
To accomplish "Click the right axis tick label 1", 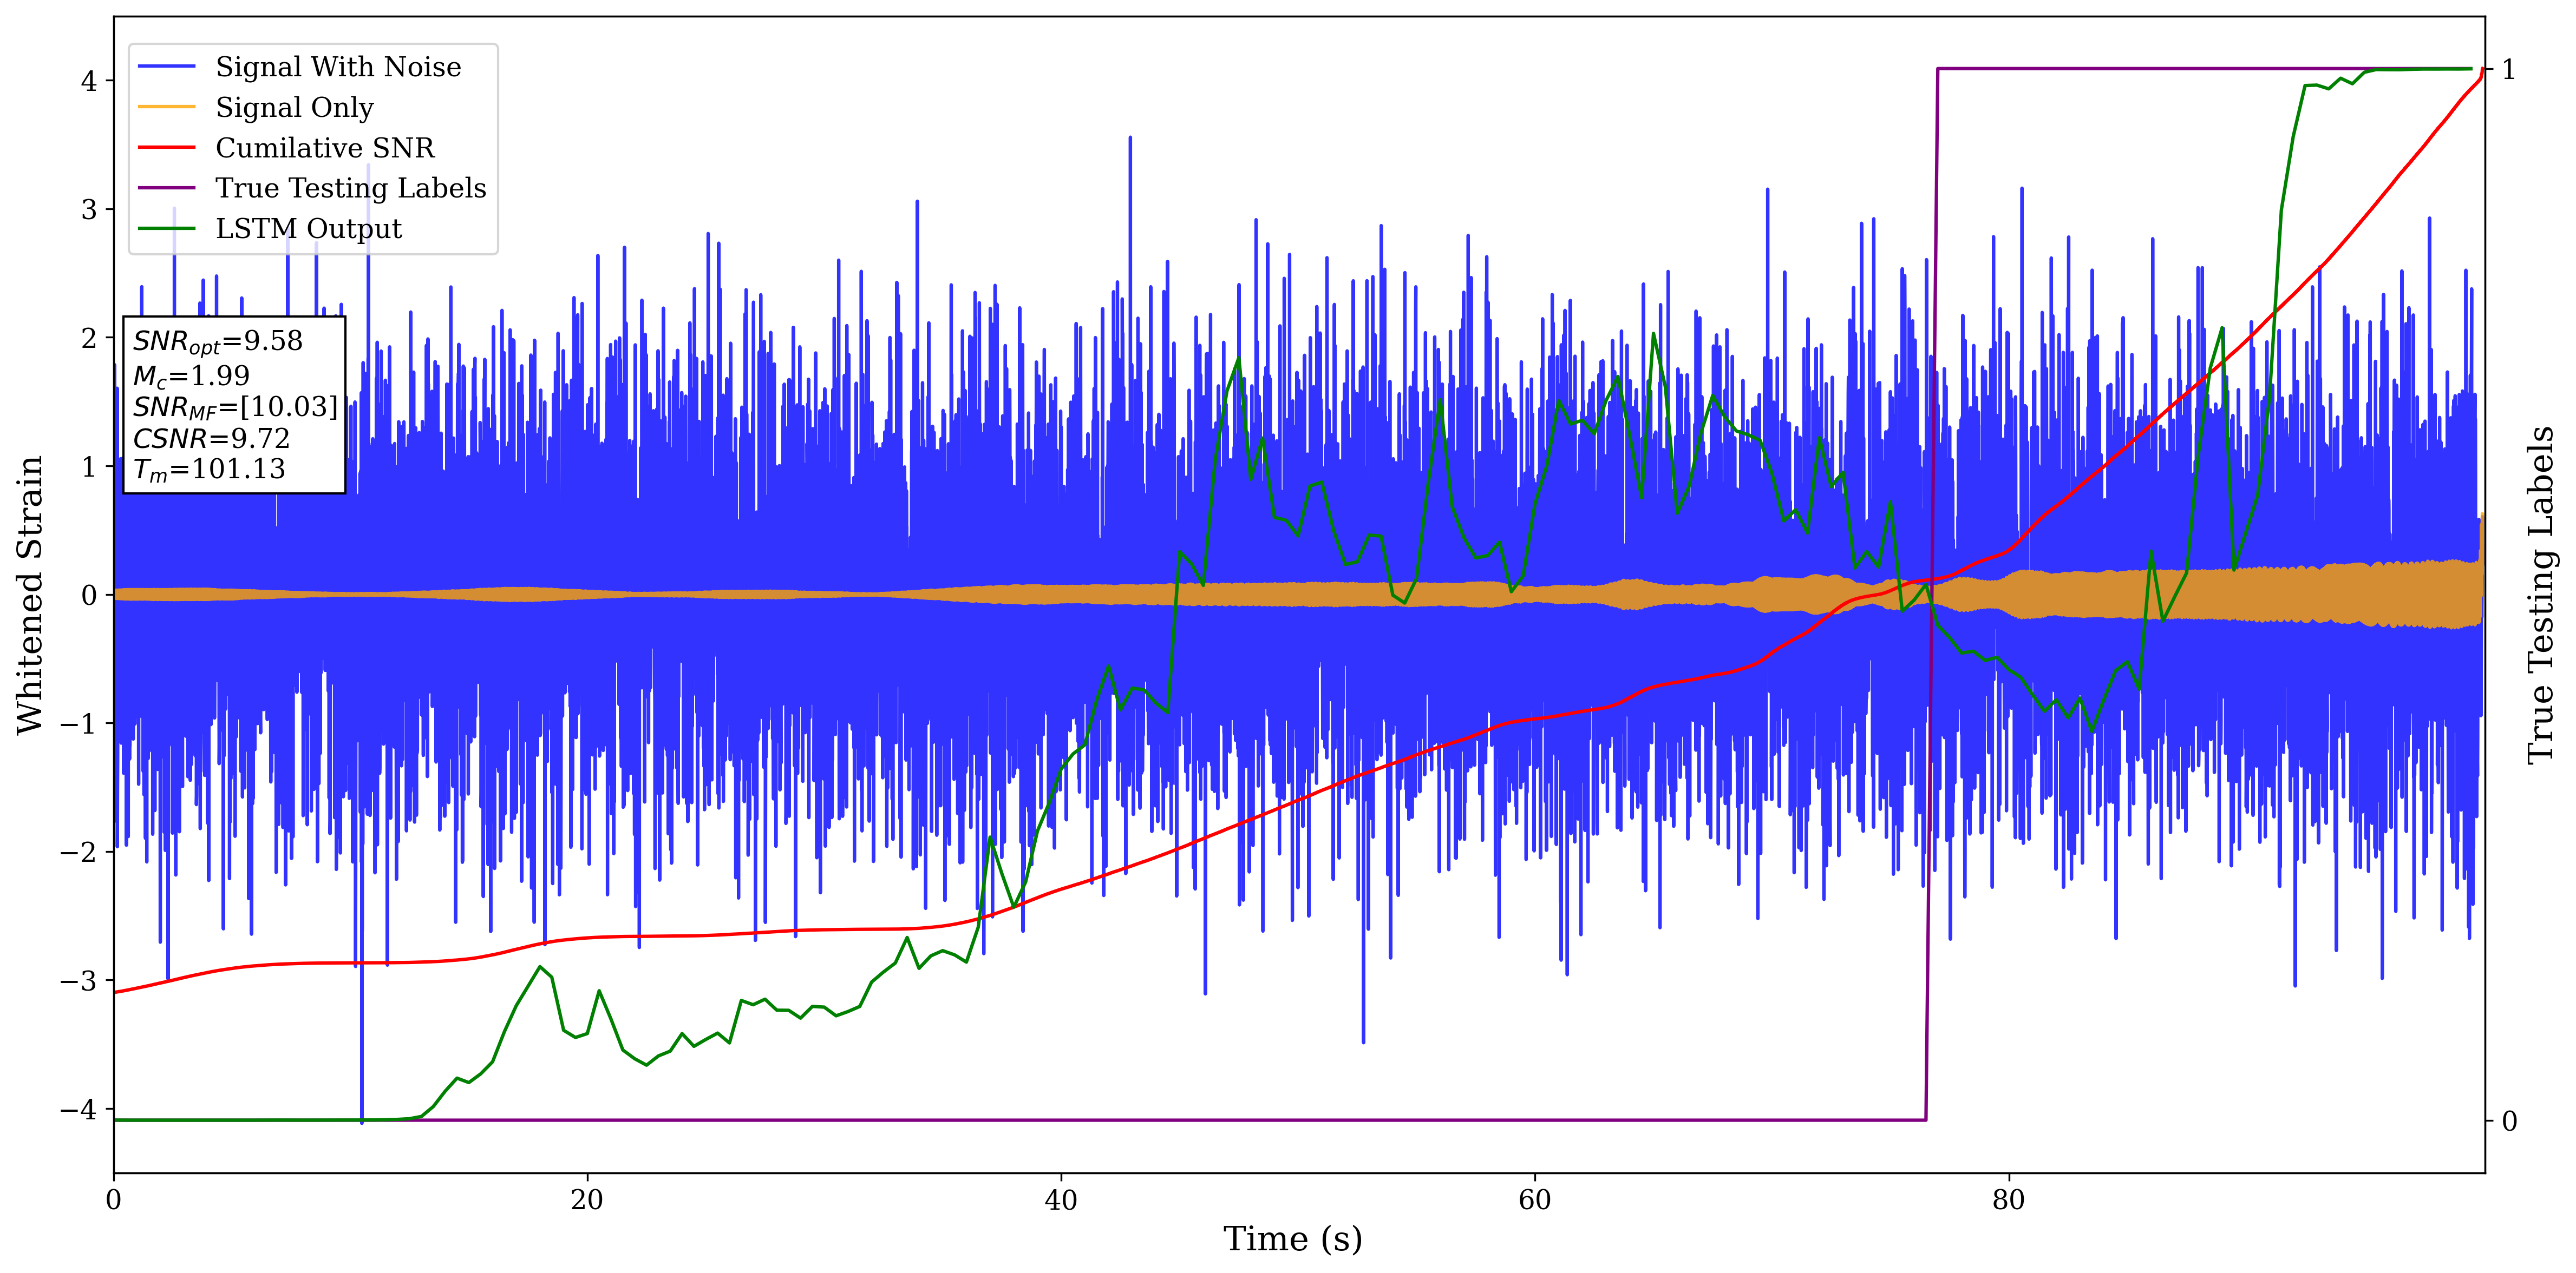I will click(x=2509, y=70).
